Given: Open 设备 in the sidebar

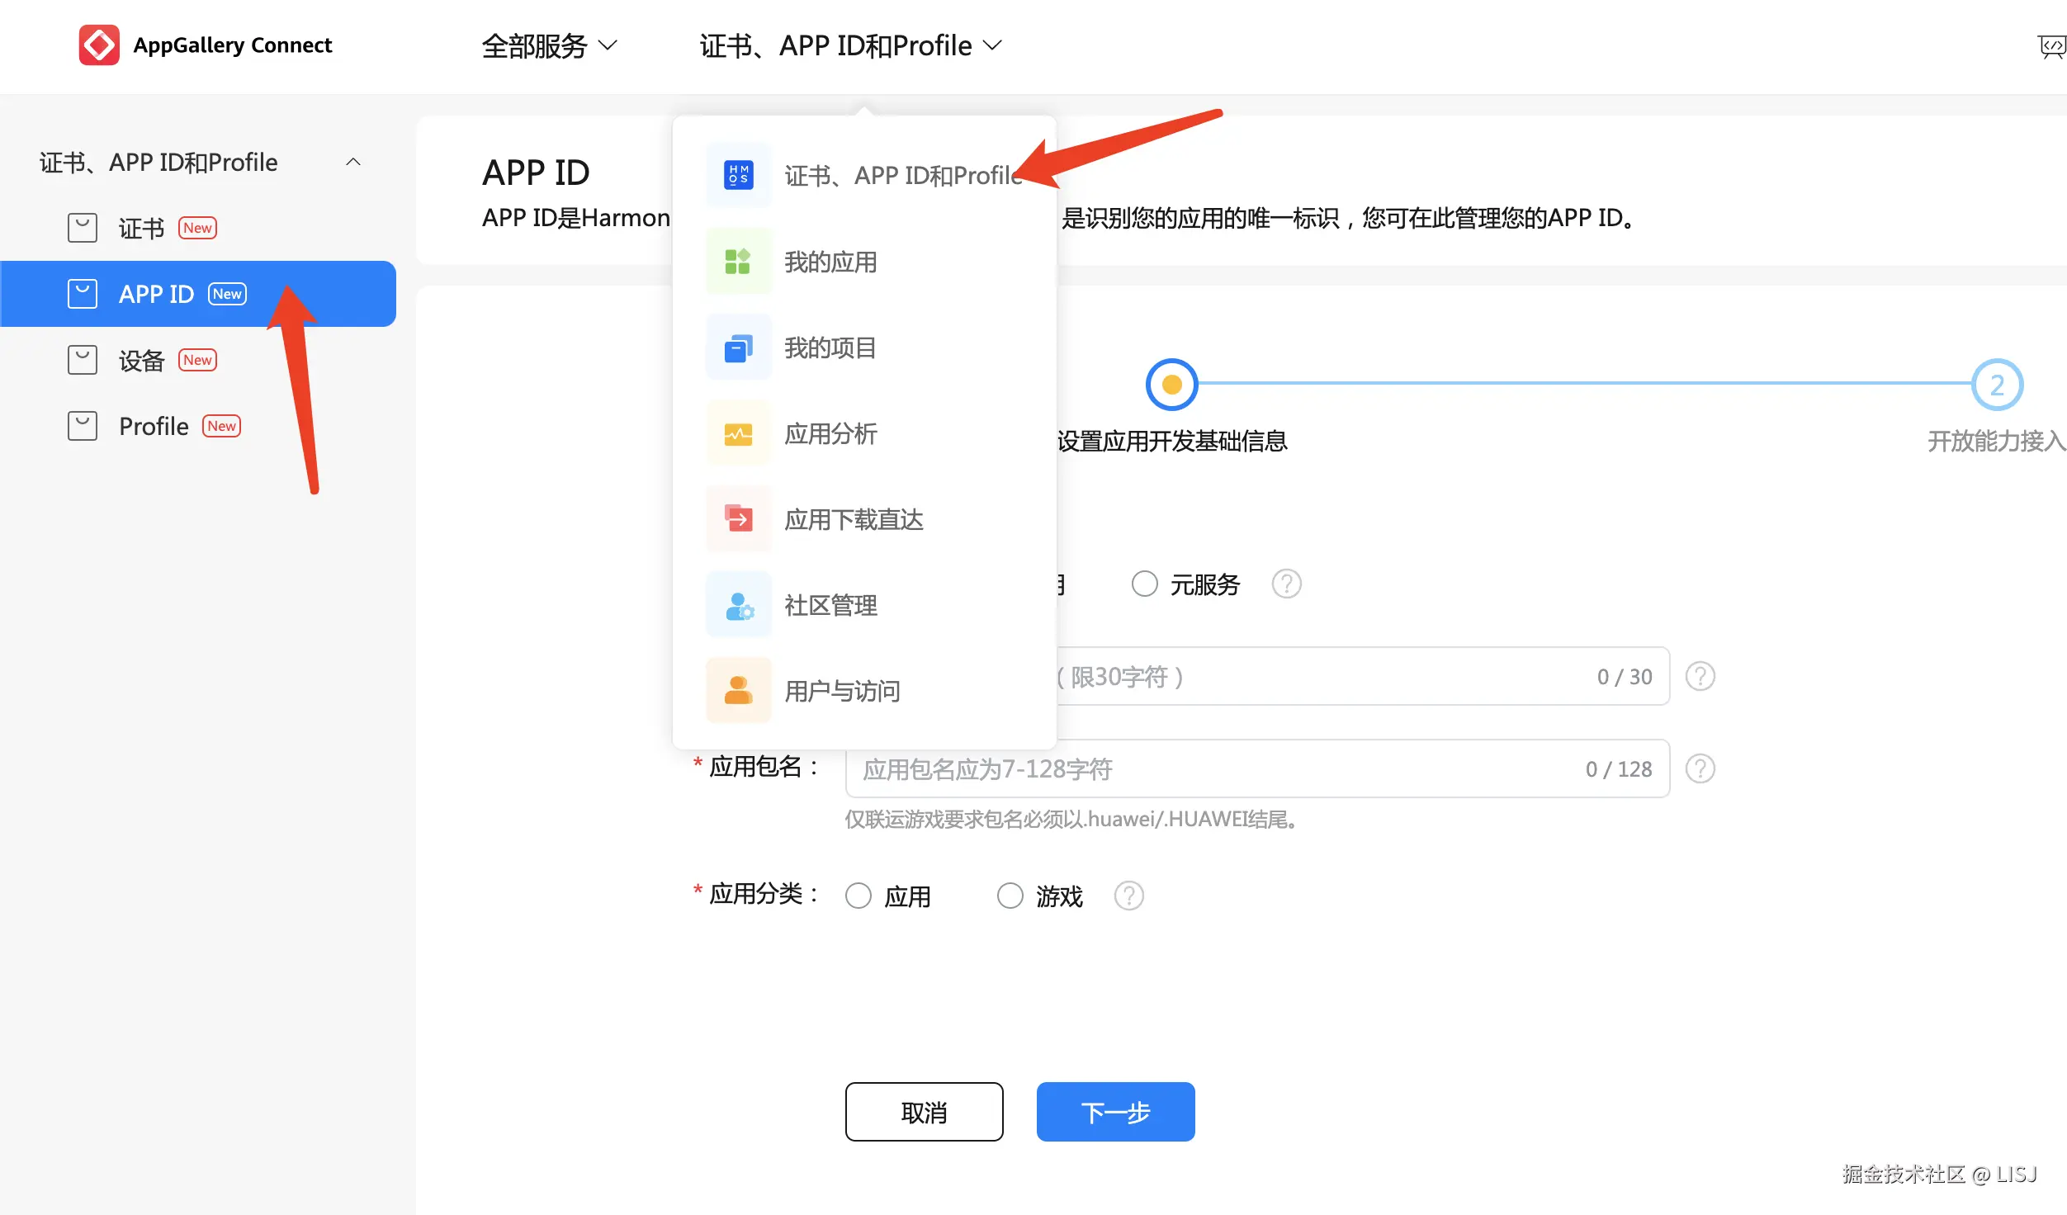Looking at the screenshot, I should 142,360.
